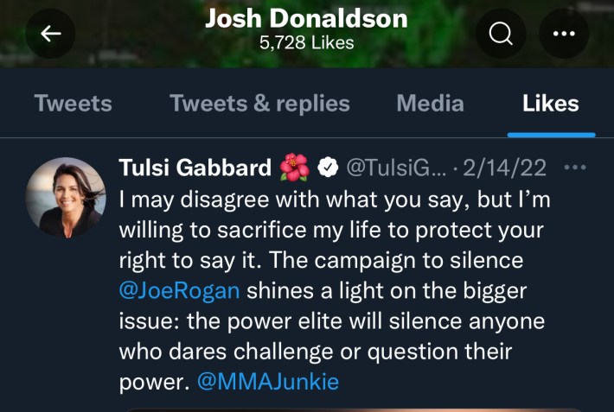The height and width of the screenshot is (412, 614).
Task: Open the tweet author's profile photo
Action: pyautogui.click(x=66, y=198)
